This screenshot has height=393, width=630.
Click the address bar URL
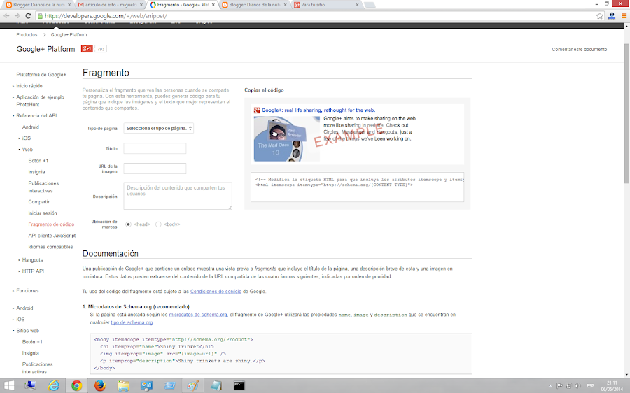[106, 16]
